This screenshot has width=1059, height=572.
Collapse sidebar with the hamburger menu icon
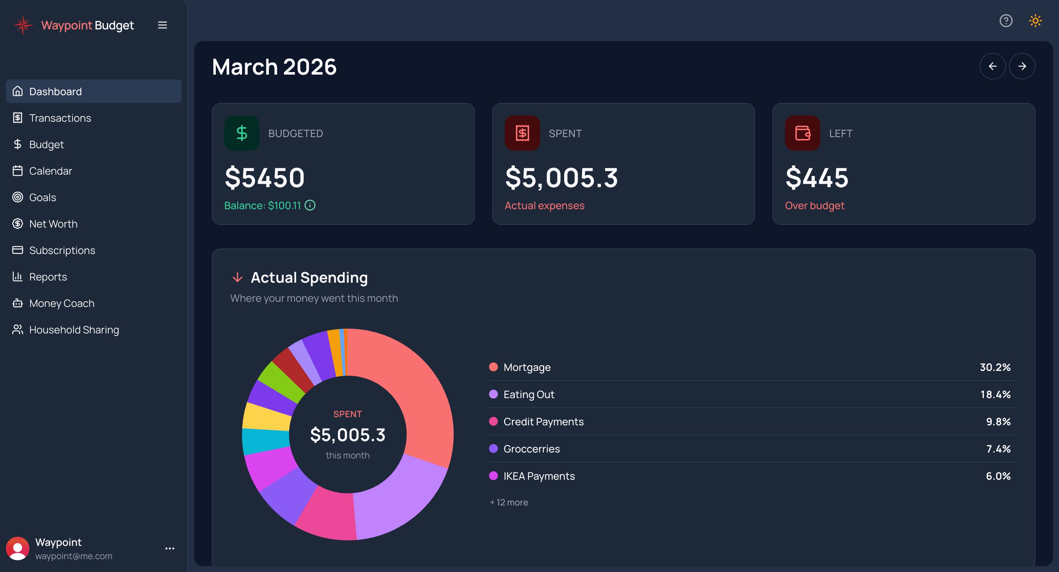click(163, 25)
